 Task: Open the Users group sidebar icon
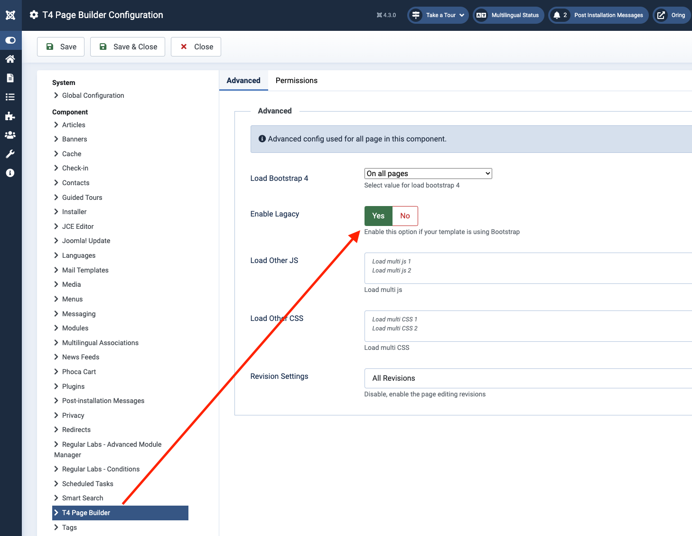(10, 135)
